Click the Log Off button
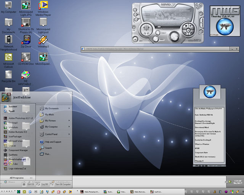 coord(42,184)
